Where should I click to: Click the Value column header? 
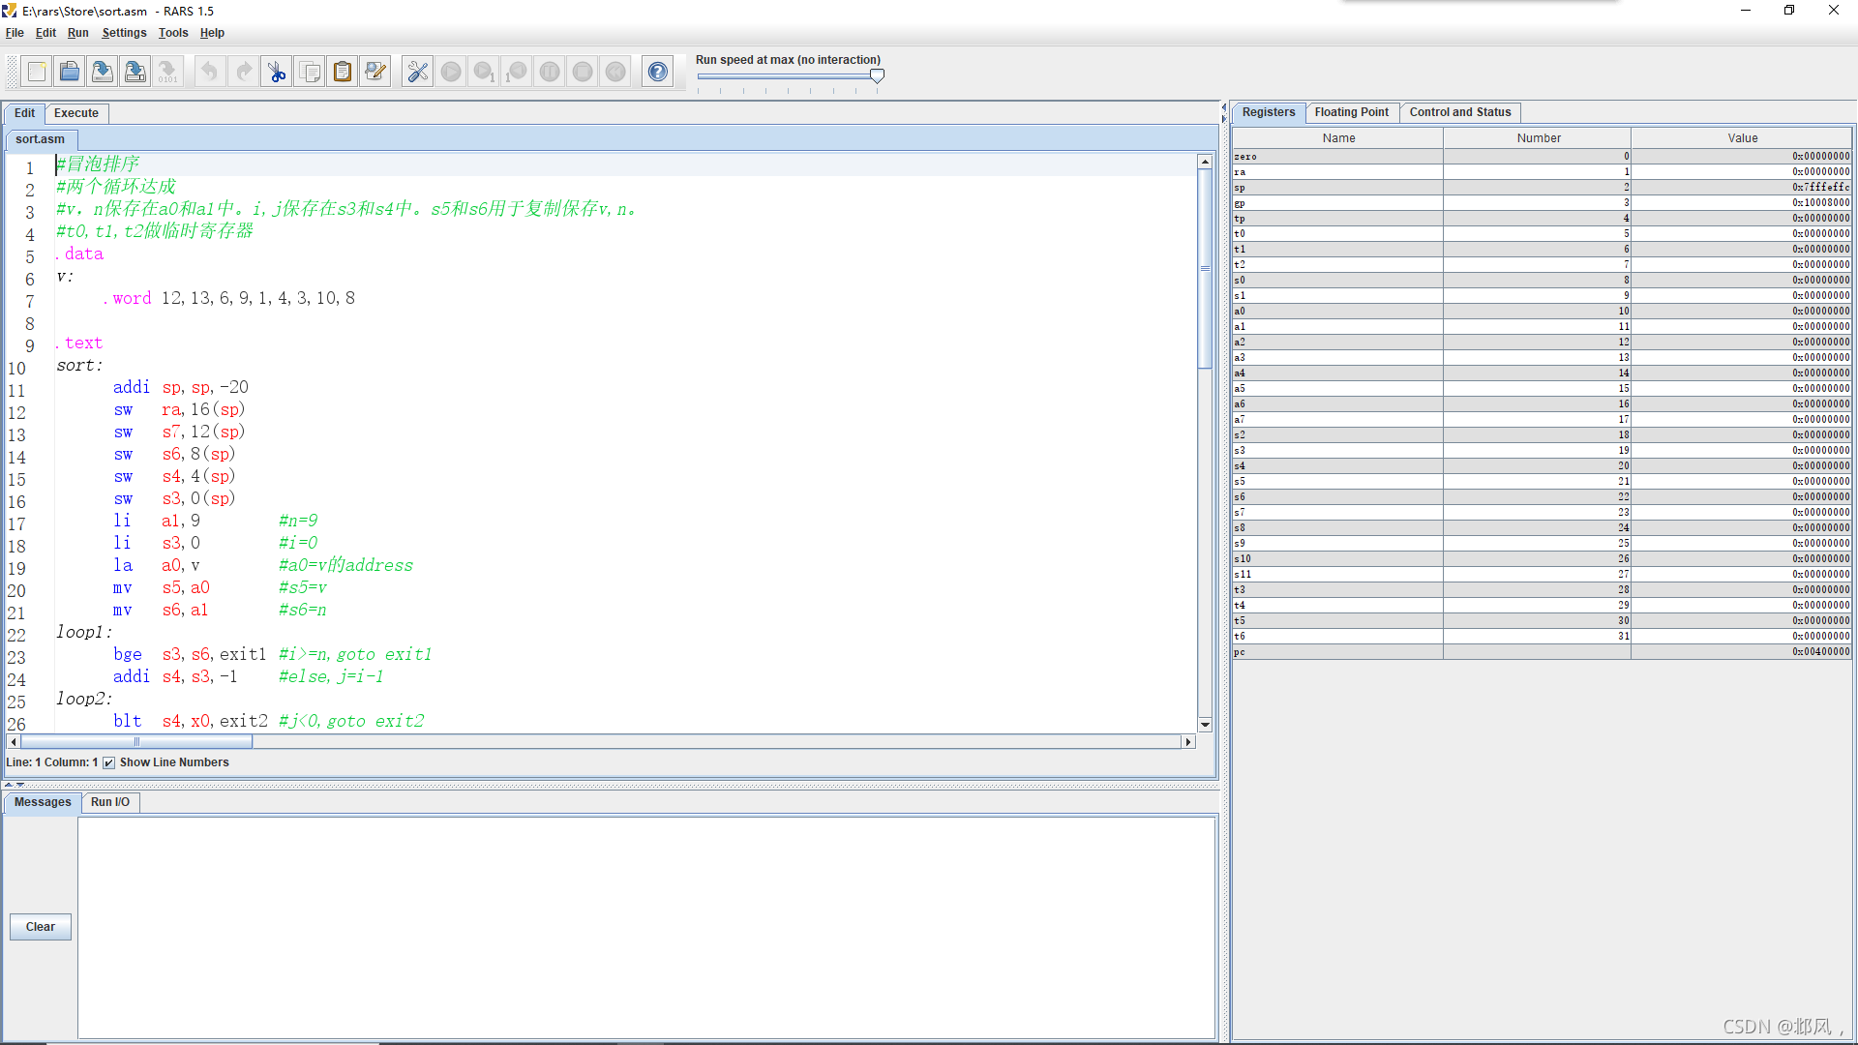pos(1742,138)
